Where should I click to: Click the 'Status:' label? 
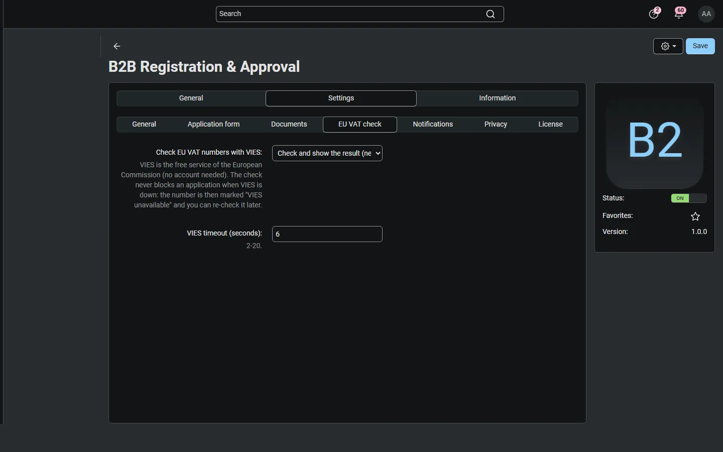point(614,198)
